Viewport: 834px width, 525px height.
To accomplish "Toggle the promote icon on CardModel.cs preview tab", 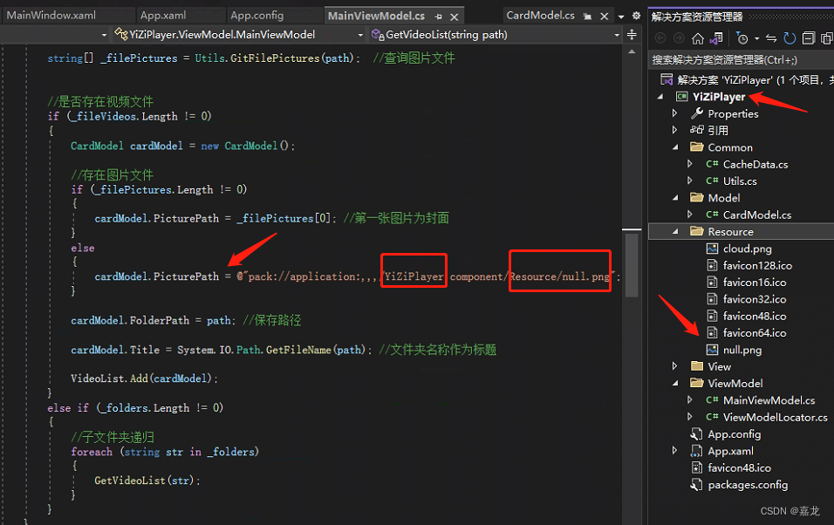I will pos(587,17).
